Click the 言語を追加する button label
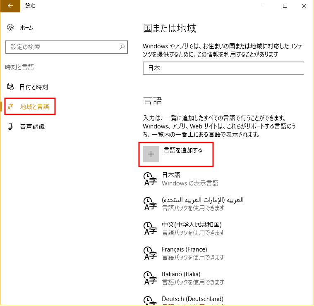 [183, 150]
